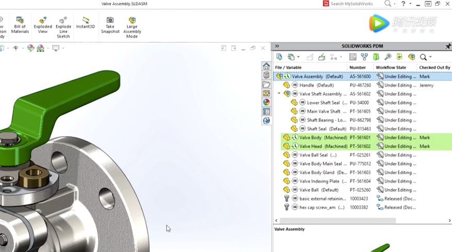452x252 pixels.
Task: Click Number column header
Action: coord(358,68)
